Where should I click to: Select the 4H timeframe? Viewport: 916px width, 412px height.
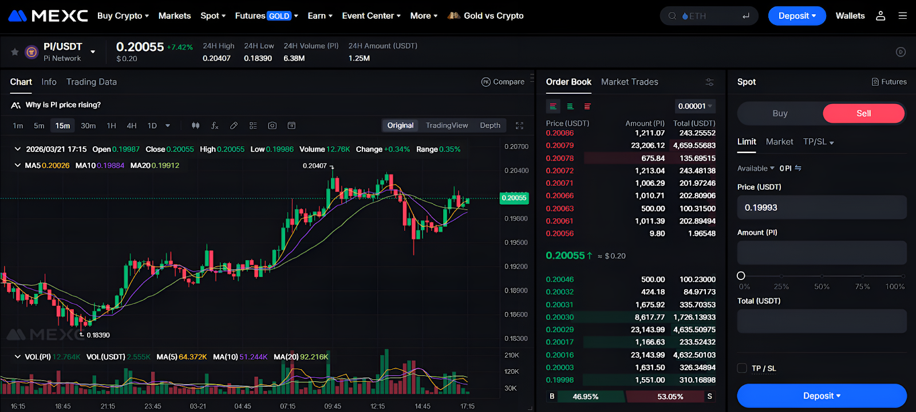(132, 126)
